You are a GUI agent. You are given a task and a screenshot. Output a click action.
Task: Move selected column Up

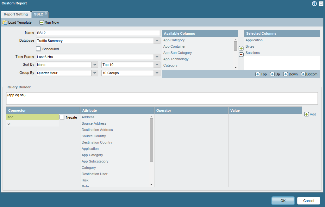[x=275, y=74]
